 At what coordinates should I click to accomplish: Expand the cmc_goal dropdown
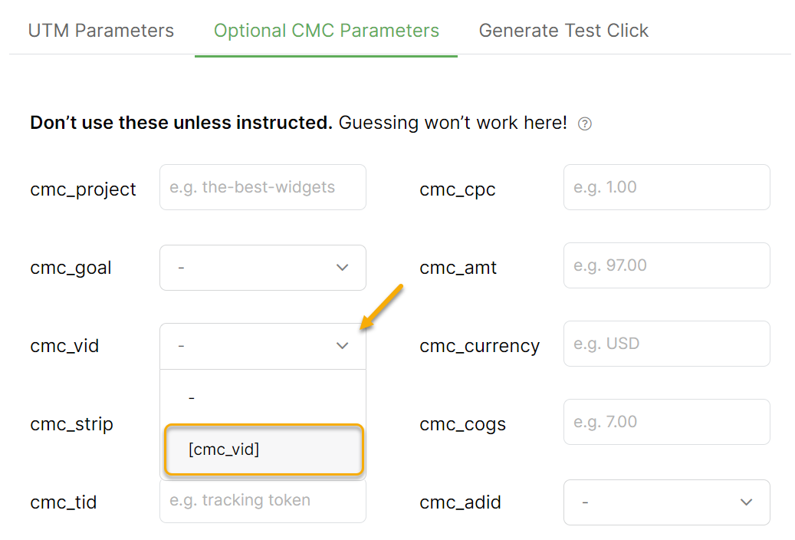point(262,268)
